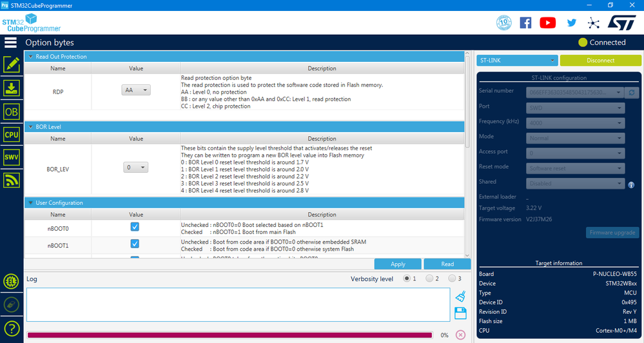The width and height of the screenshot is (644, 343).
Task: Click the Firmware version V2J37M26 value
Action: (540, 219)
